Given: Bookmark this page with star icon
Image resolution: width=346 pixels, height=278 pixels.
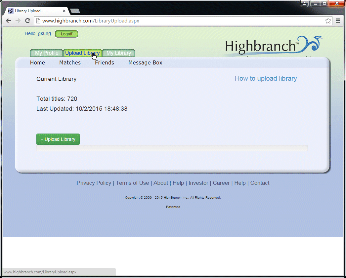Looking at the screenshot, I should [328, 21].
